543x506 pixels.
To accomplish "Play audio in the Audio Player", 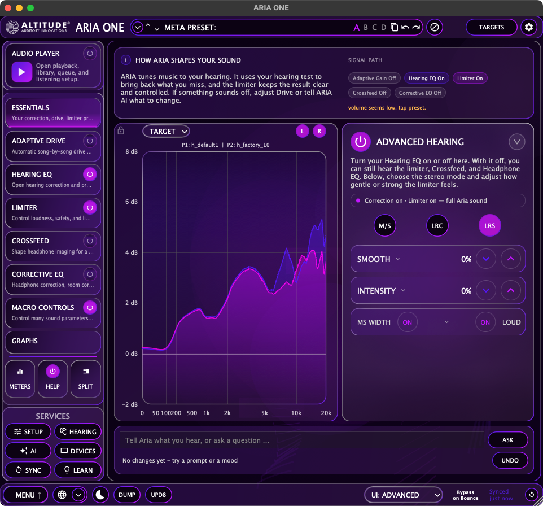I will point(22,72).
